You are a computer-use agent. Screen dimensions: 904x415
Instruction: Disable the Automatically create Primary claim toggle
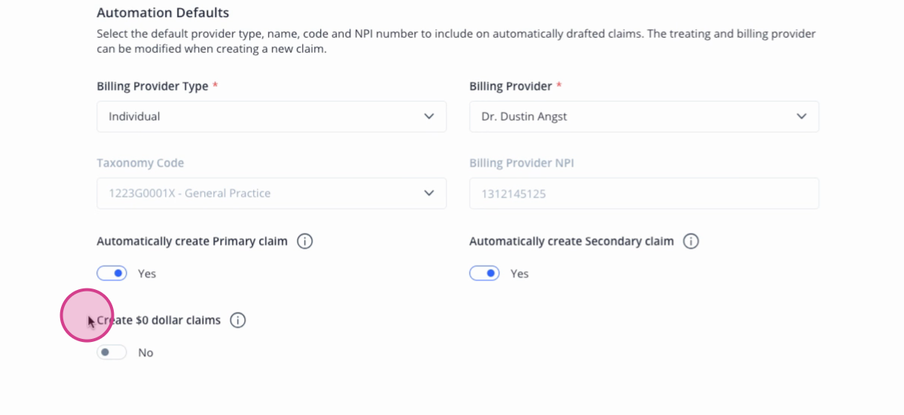[111, 273]
